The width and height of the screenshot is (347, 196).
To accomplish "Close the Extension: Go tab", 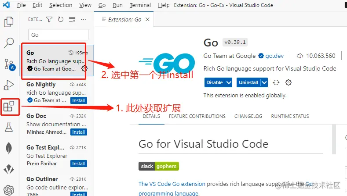I will click(147, 19).
